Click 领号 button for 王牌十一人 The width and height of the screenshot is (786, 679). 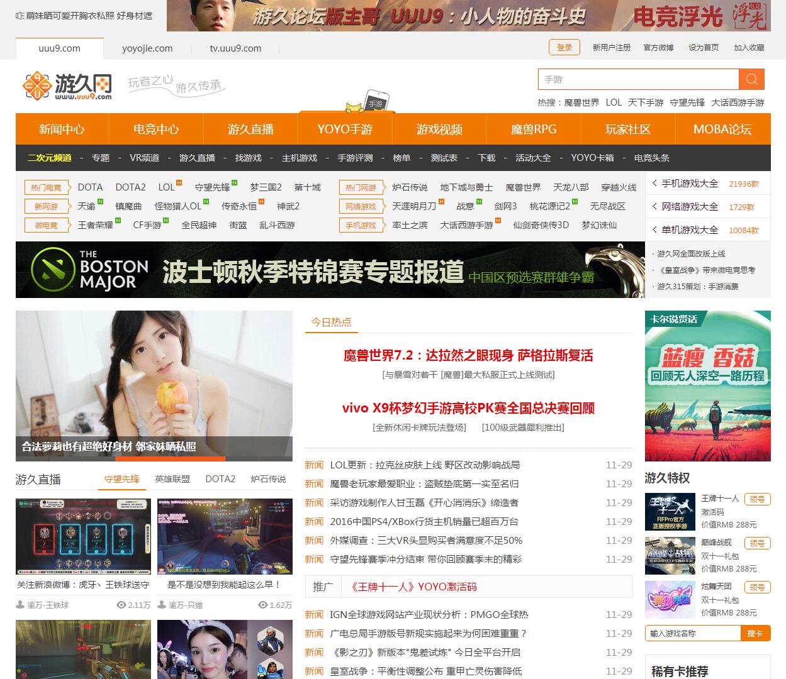[757, 499]
